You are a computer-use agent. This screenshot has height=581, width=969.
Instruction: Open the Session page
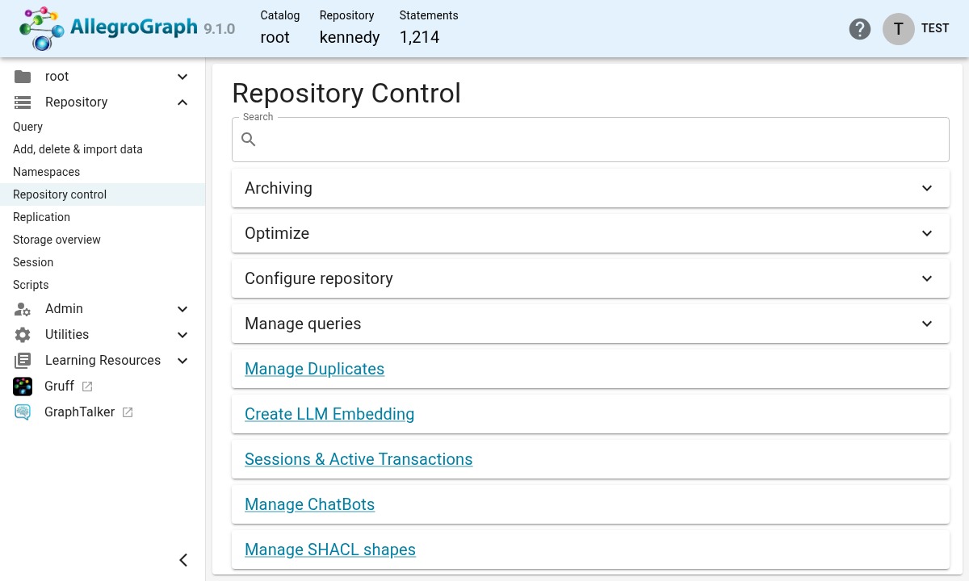point(103,262)
